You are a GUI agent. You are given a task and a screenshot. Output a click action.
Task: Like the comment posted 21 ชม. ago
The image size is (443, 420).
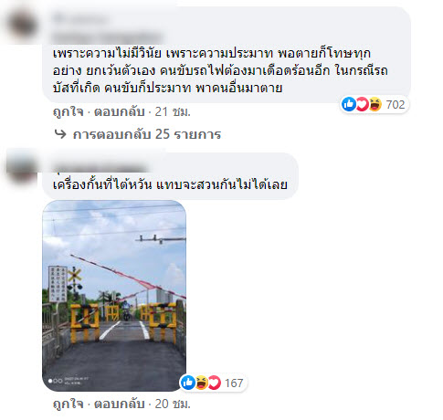(68, 112)
